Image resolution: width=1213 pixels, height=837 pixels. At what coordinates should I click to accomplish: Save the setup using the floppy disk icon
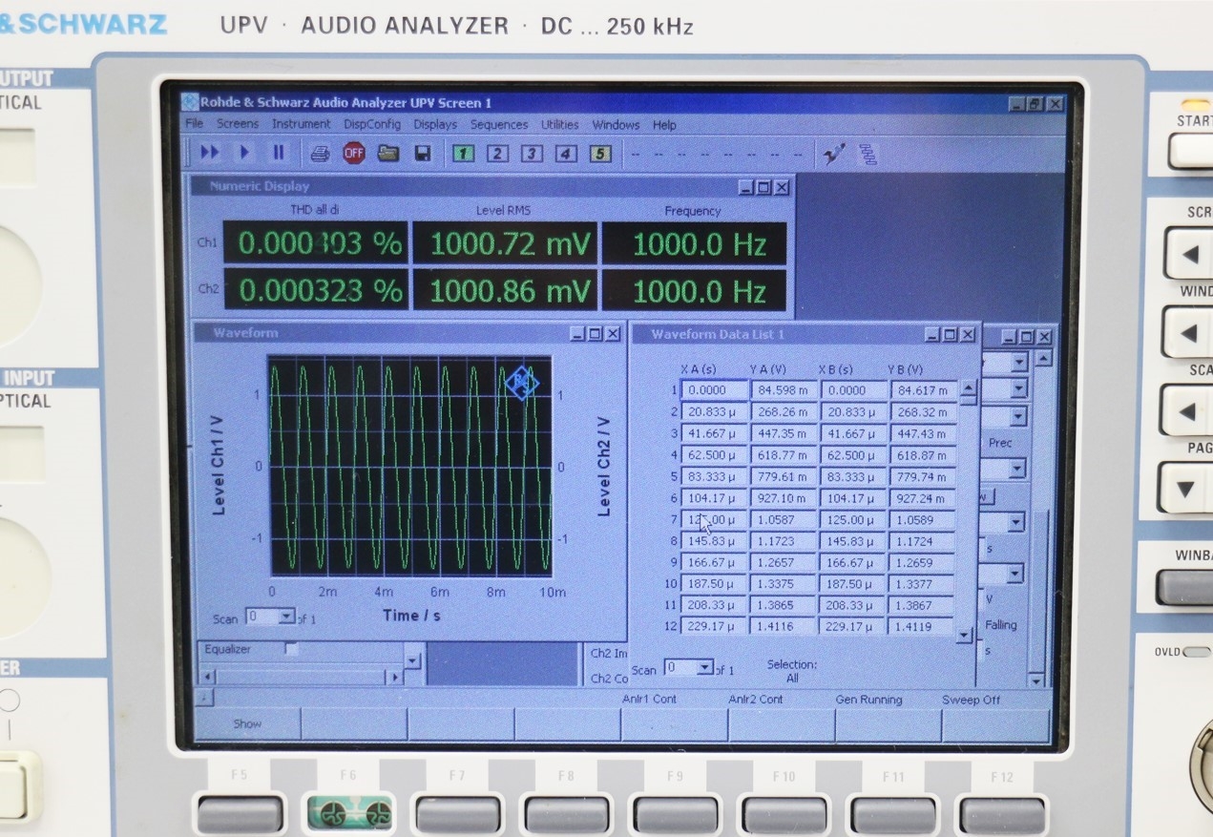click(x=423, y=153)
